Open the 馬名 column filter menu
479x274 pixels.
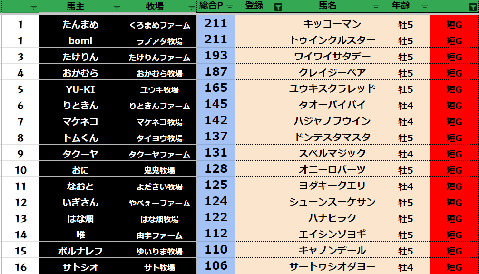(x=376, y=7)
